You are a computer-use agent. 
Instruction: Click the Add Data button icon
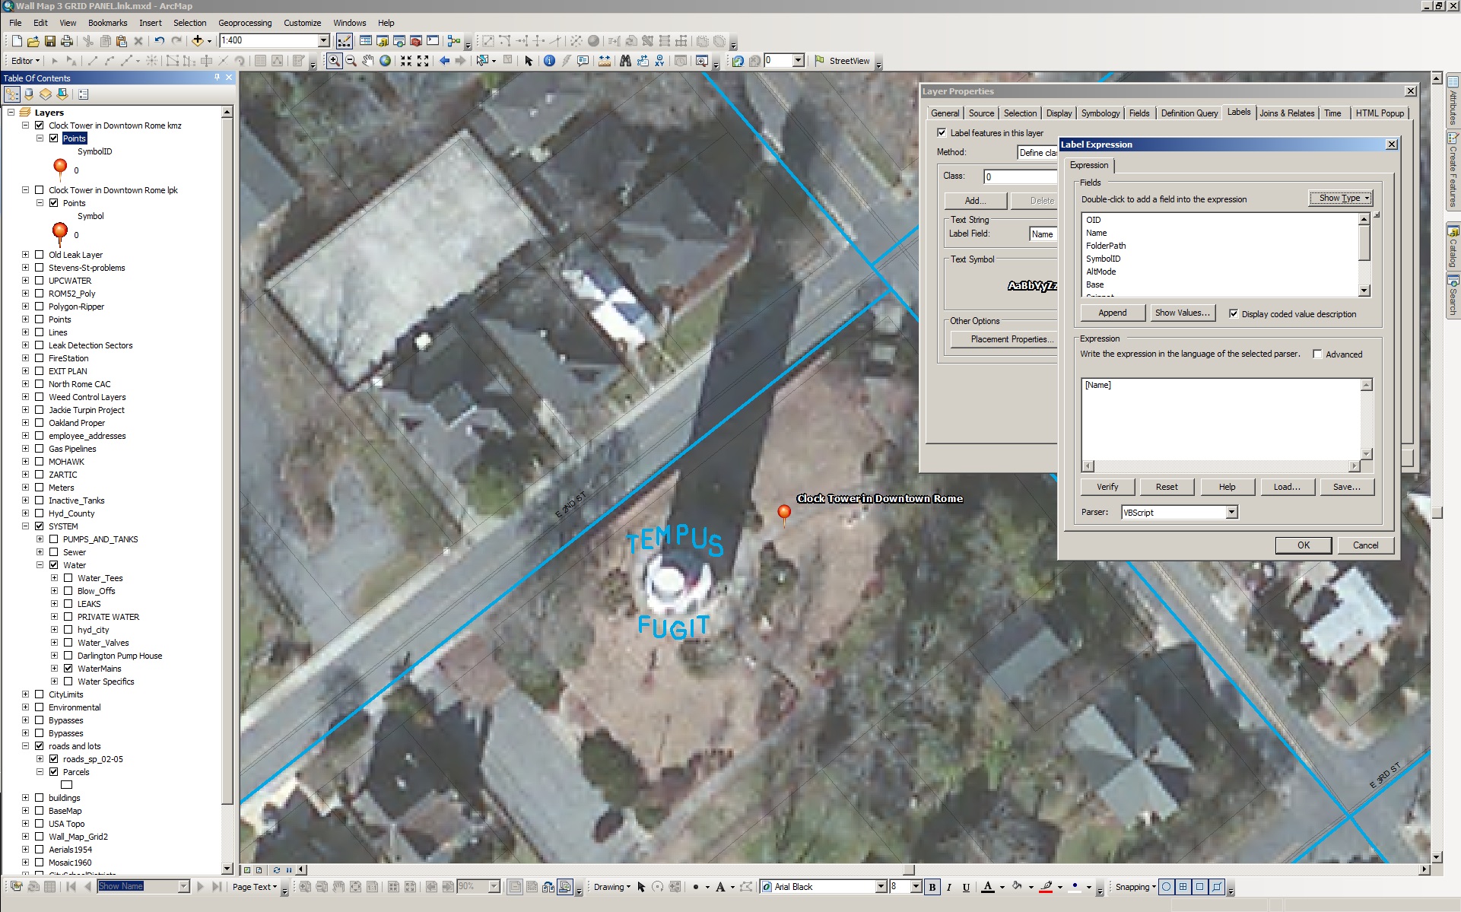tap(198, 41)
